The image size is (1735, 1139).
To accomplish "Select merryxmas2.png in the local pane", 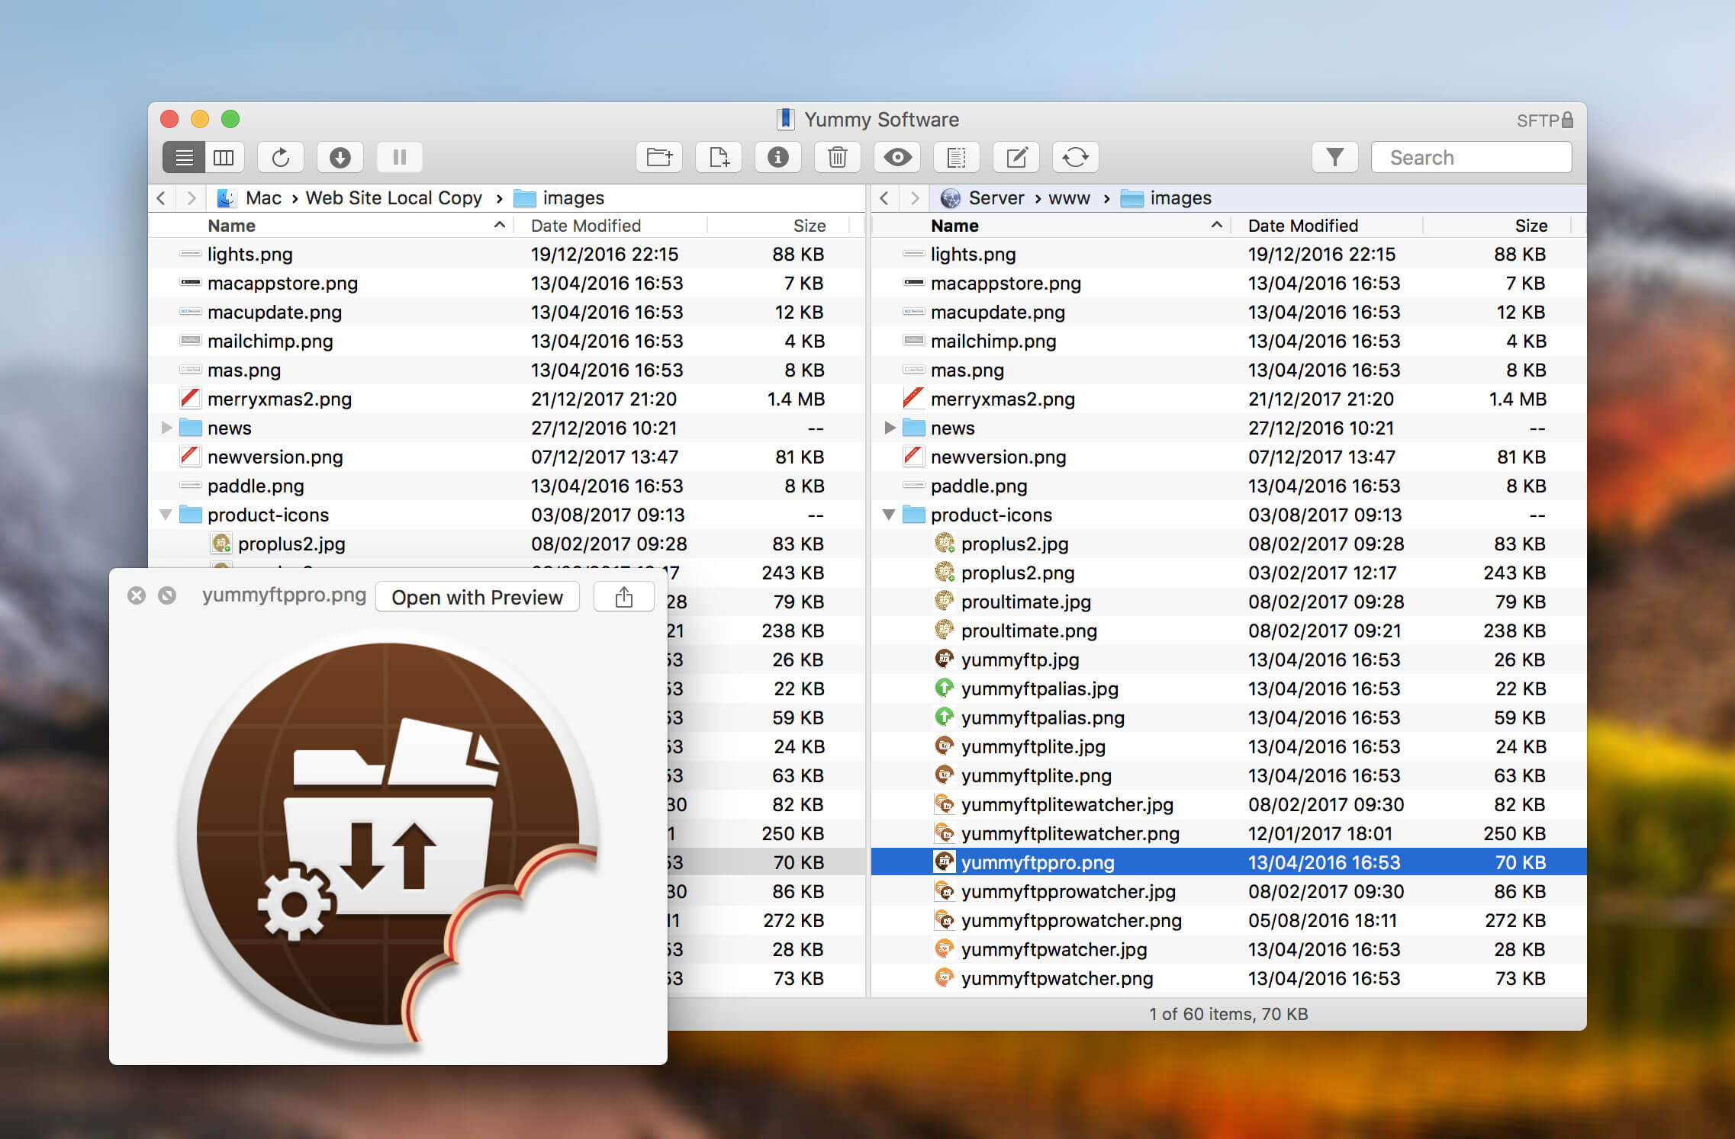I will pyautogui.click(x=507, y=399).
